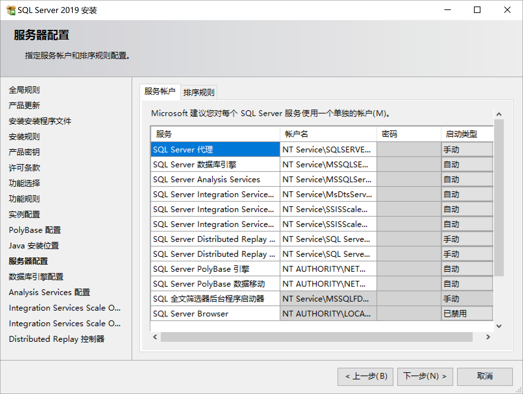This screenshot has height=394, width=523.
Task: Click password field for SQL Server 数据库引擎
Action: [409, 164]
